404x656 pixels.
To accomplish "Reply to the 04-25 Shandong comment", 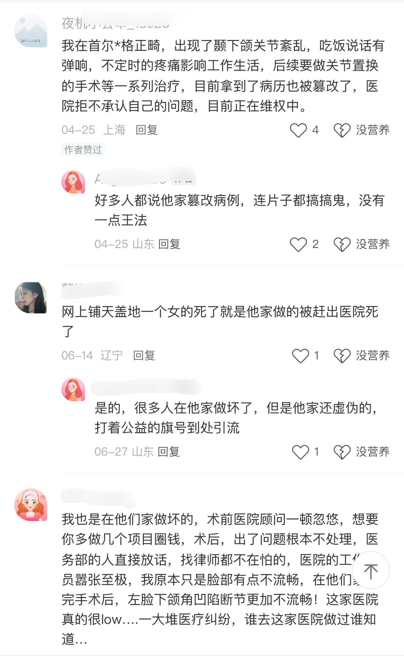I will [169, 244].
